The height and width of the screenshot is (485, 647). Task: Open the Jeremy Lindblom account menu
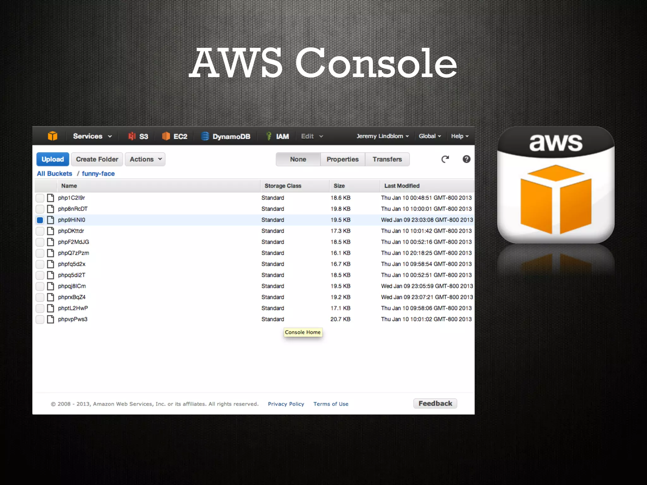[x=383, y=136]
